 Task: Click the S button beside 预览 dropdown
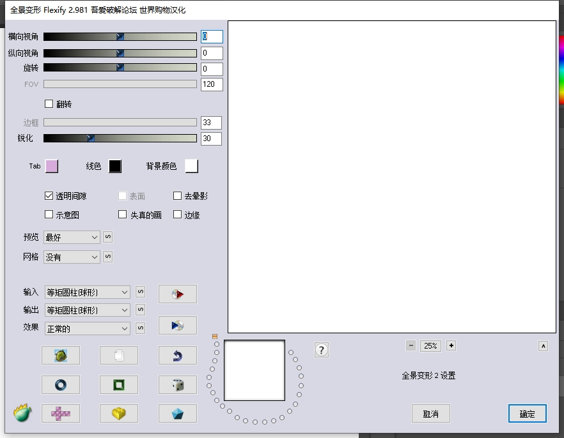(108, 237)
